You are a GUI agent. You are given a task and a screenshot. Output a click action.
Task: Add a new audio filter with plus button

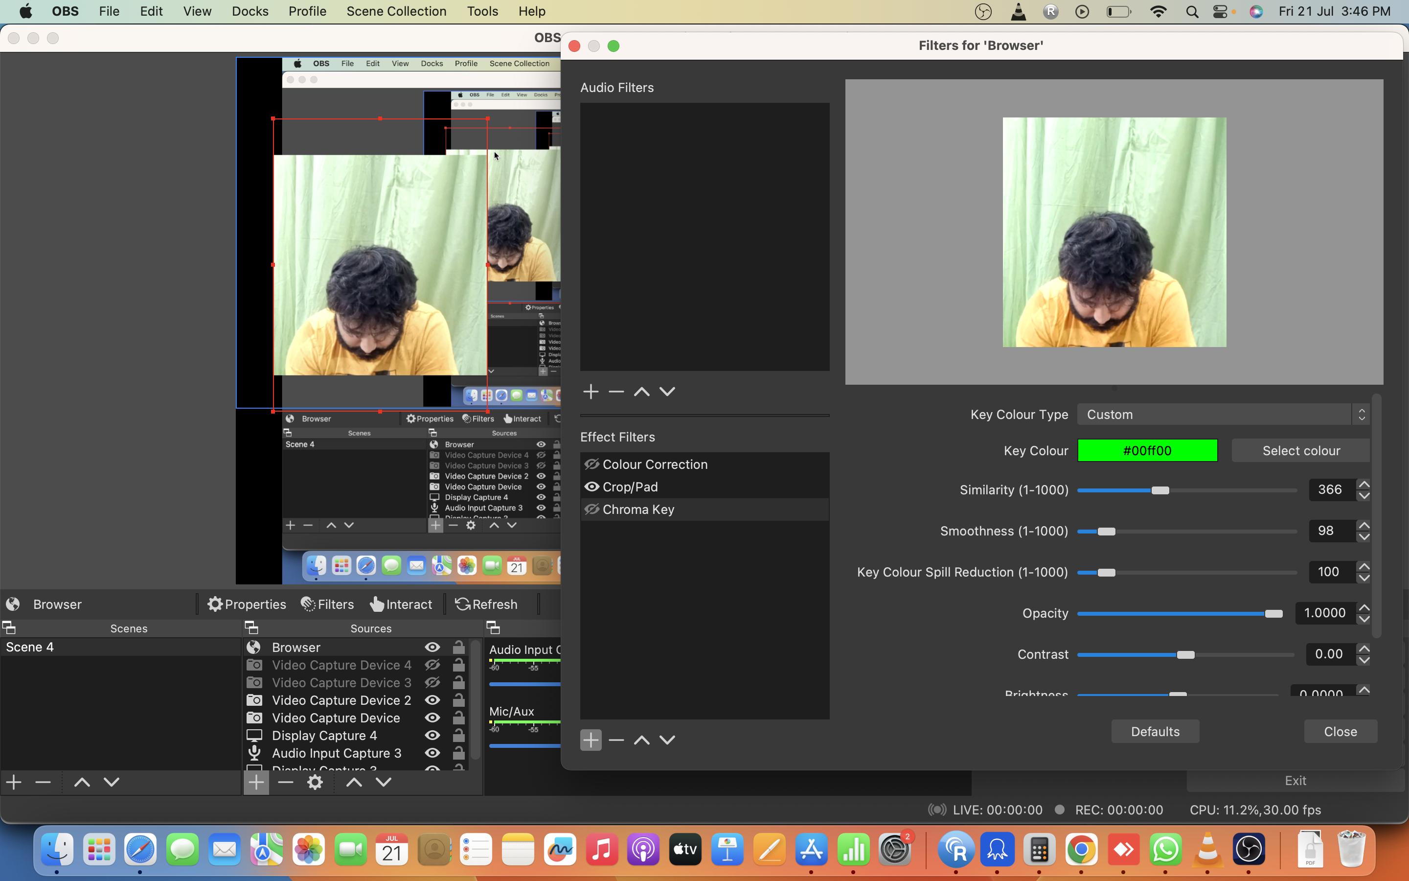click(x=591, y=392)
